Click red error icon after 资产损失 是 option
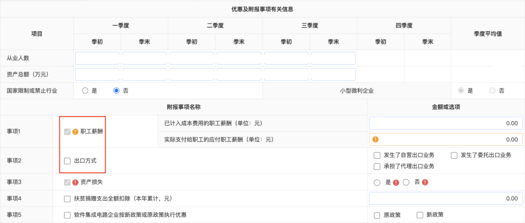 [x=396, y=183]
